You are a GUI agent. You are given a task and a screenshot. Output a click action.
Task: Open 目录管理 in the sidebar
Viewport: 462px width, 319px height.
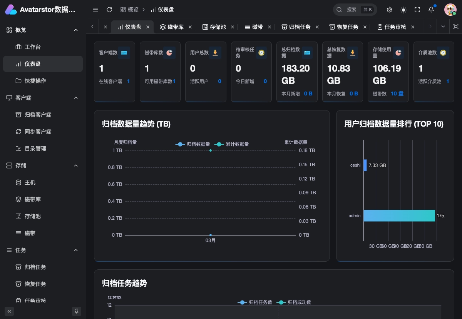pyautogui.click(x=43, y=149)
